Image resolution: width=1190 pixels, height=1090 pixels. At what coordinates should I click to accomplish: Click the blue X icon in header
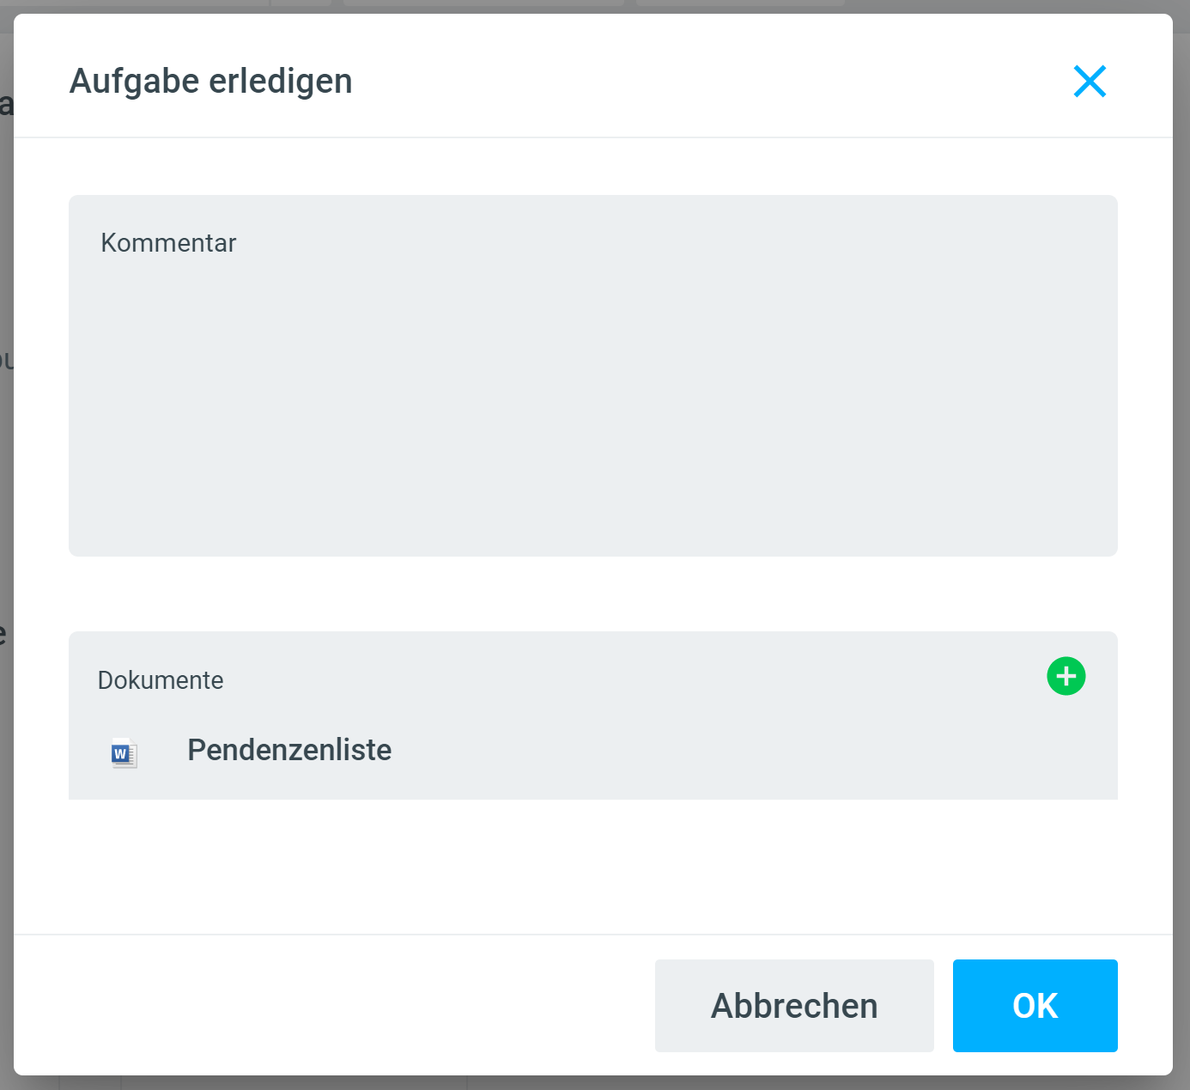1090,82
